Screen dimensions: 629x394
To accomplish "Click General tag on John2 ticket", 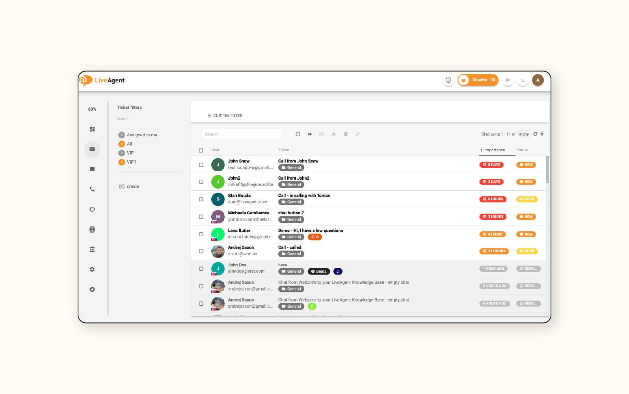I will pos(291,185).
